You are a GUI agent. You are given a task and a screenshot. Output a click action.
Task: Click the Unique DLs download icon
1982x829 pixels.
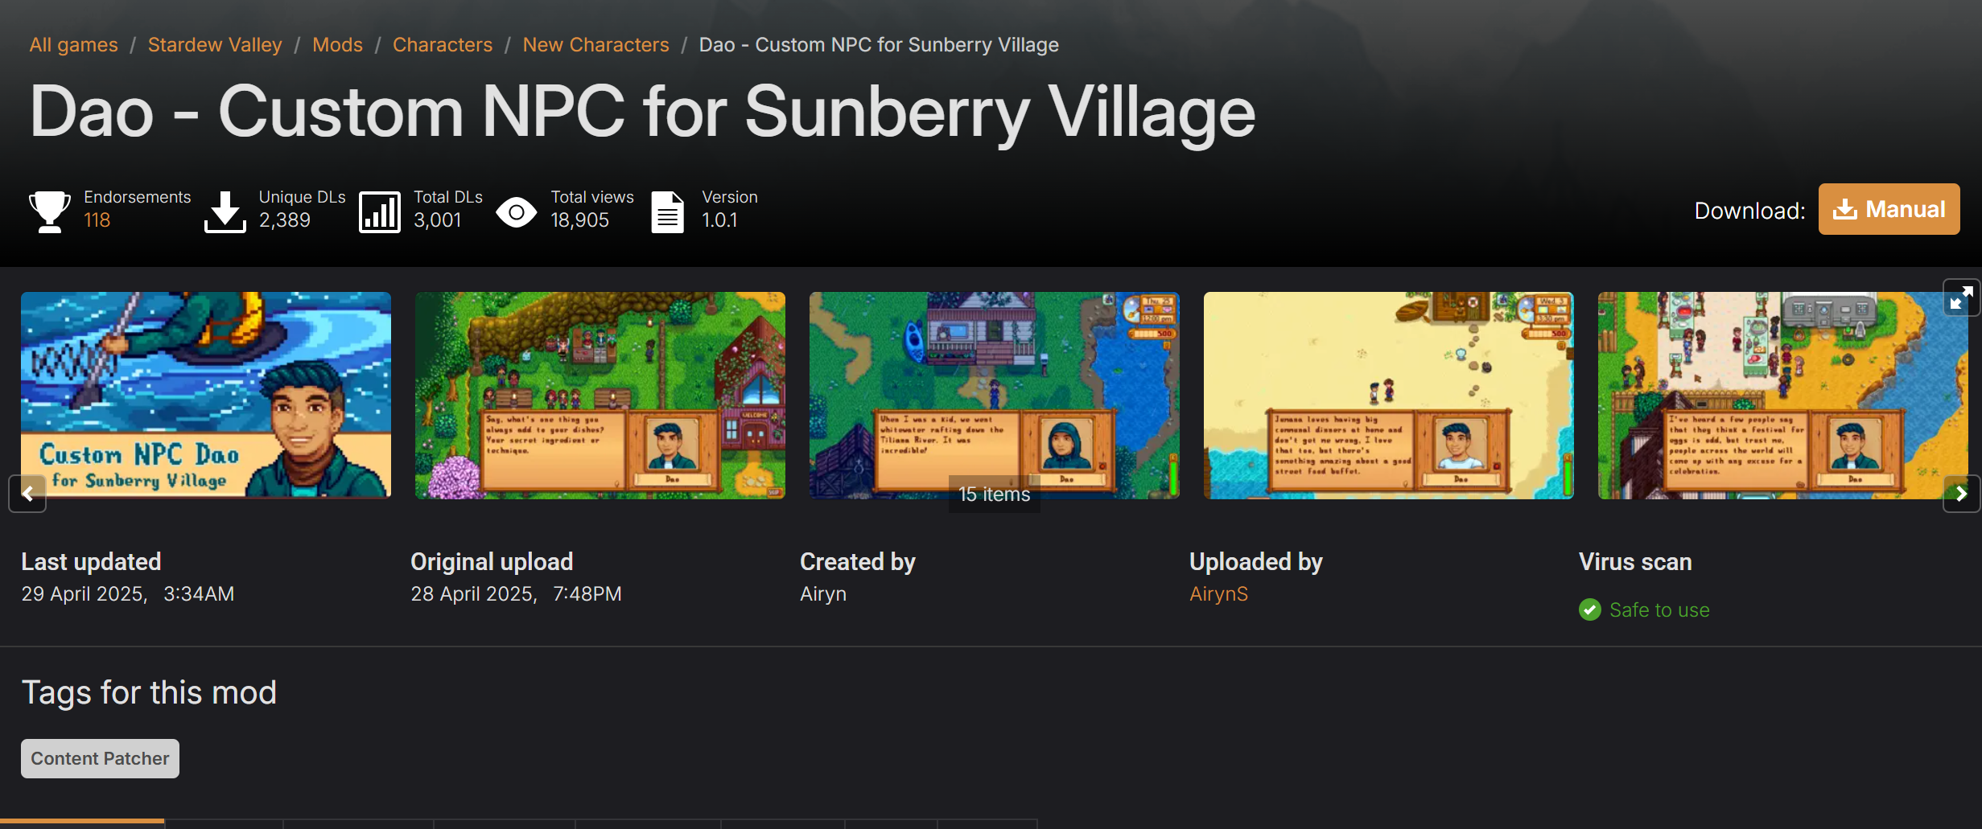(x=225, y=211)
